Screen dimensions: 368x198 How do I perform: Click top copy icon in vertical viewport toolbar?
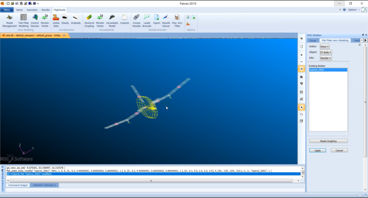pyautogui.click(x=301, y=38)
